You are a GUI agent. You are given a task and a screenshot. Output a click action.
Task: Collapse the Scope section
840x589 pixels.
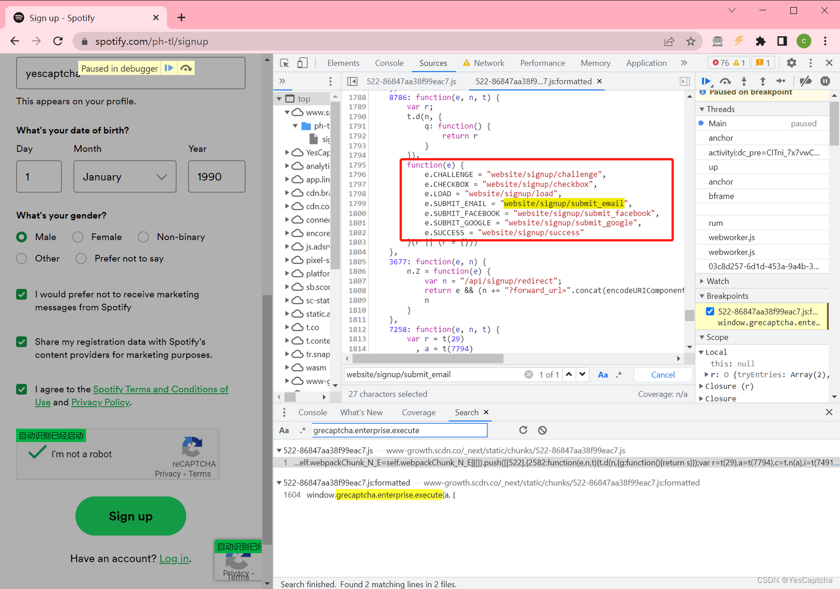click(x=702, y=337)
